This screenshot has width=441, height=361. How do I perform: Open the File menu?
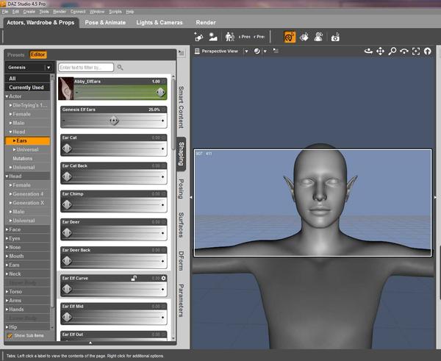[x=5, y=12]
